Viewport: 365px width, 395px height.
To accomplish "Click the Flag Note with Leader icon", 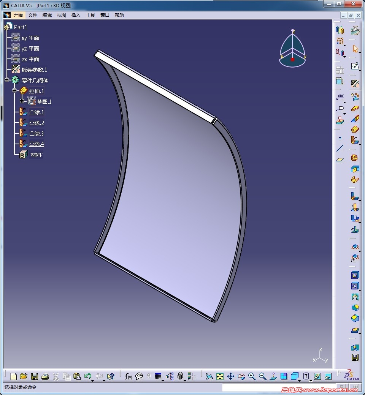I will click(340, 109).
